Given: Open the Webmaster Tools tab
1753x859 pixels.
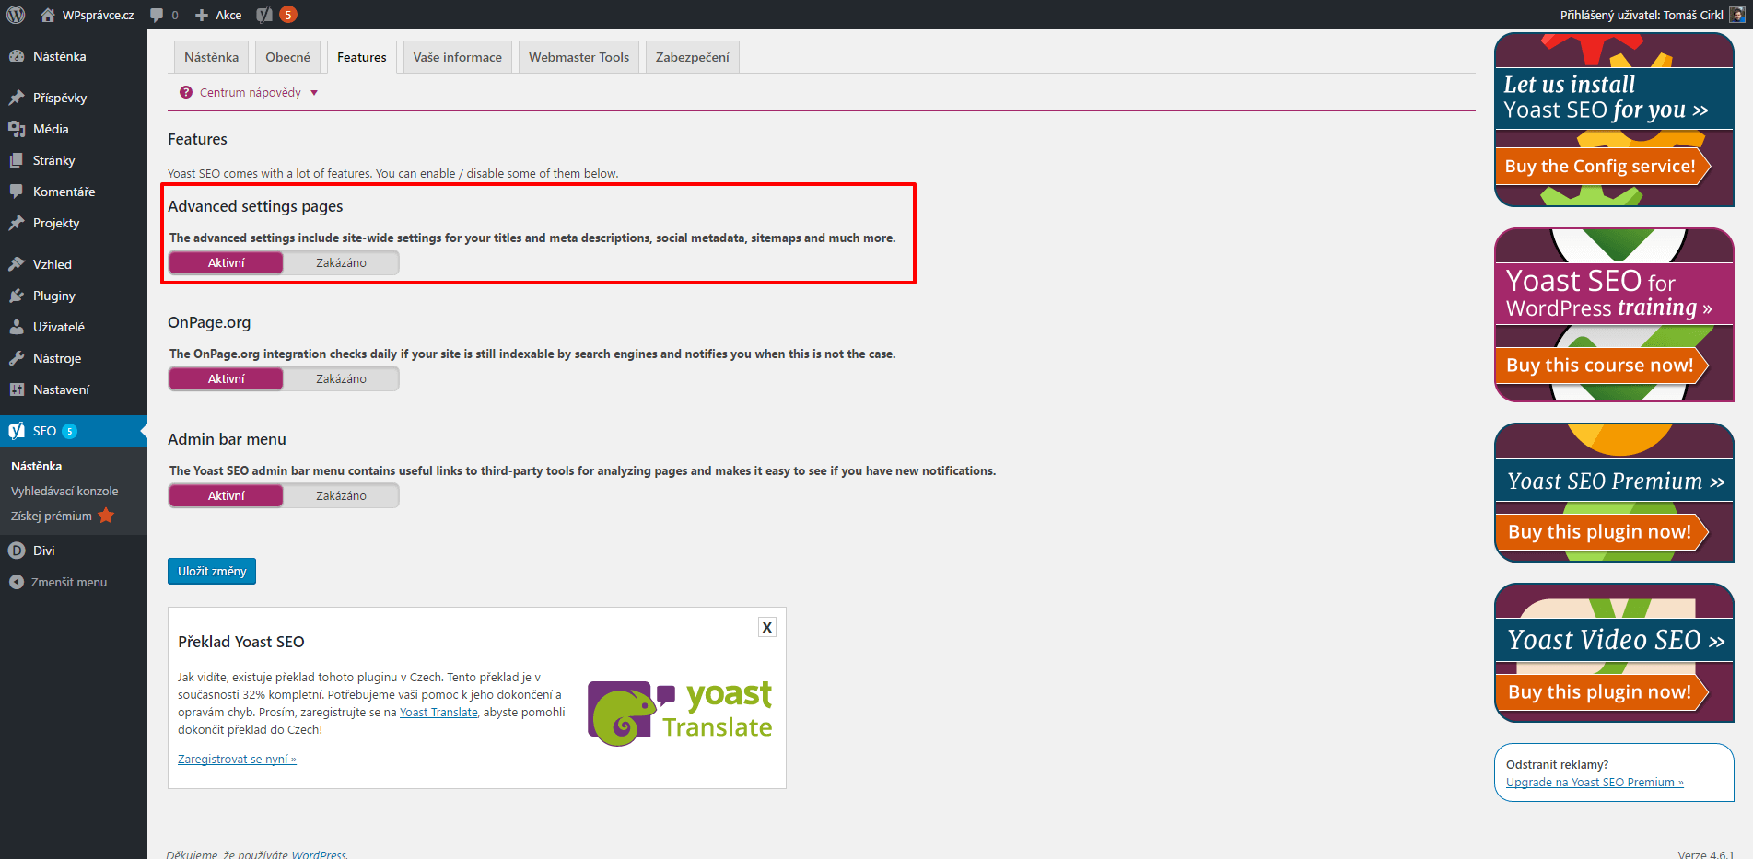Looking at the screenshot, I should (579, 57).
